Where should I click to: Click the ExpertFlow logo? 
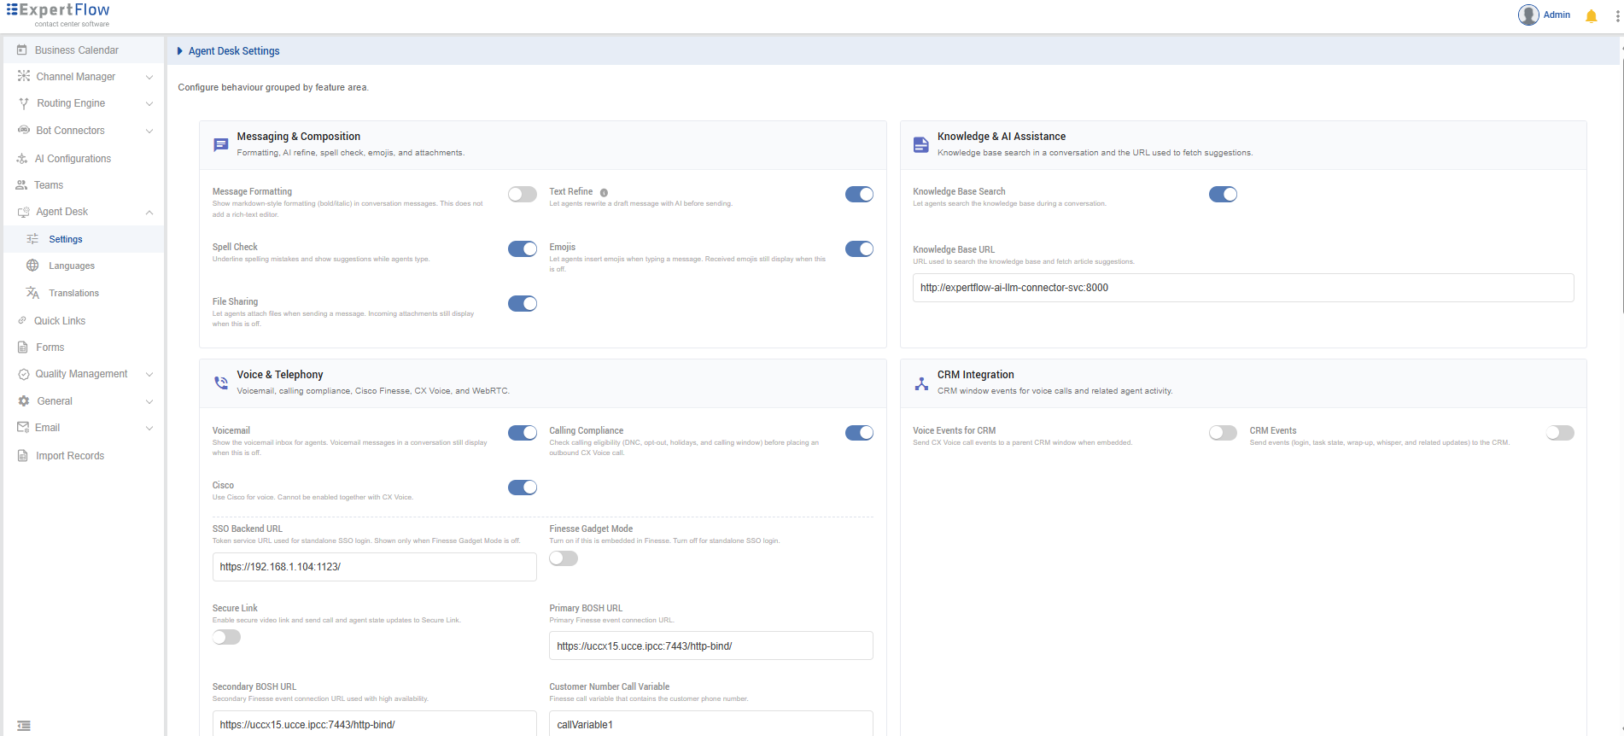[x=58, y=15]
